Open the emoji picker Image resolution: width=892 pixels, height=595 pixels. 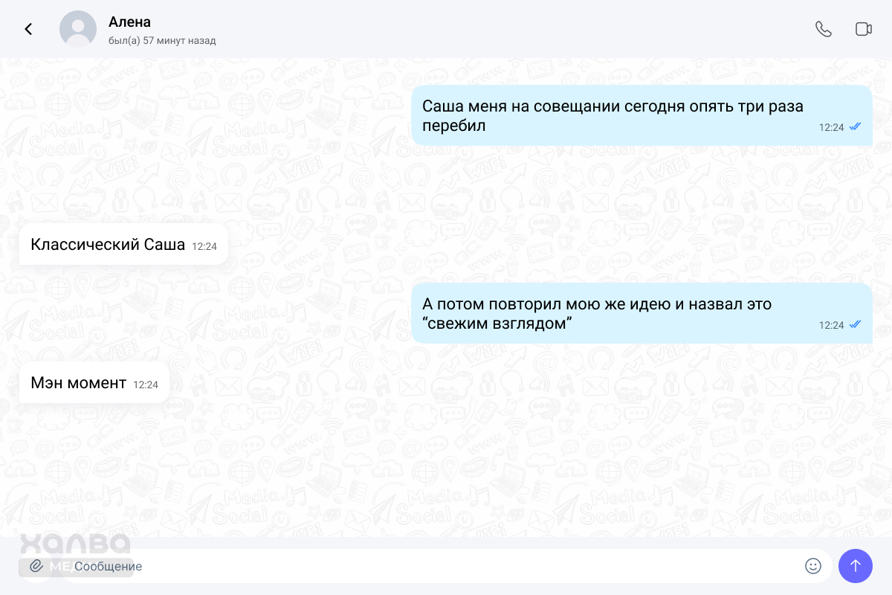coord(813,566)
